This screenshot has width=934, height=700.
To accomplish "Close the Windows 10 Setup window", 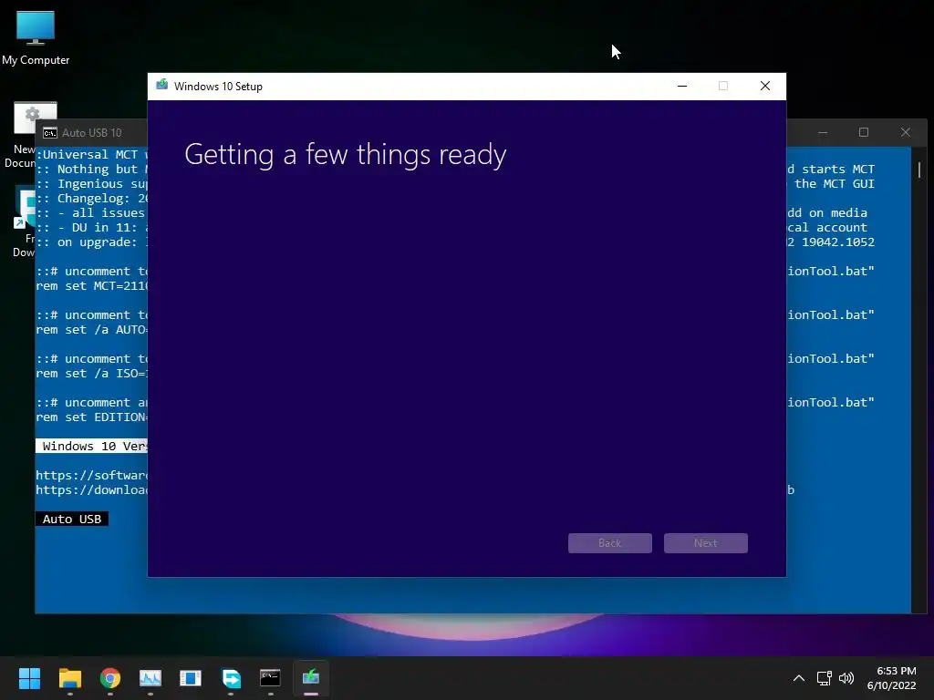I will click(x=765, y=87).
